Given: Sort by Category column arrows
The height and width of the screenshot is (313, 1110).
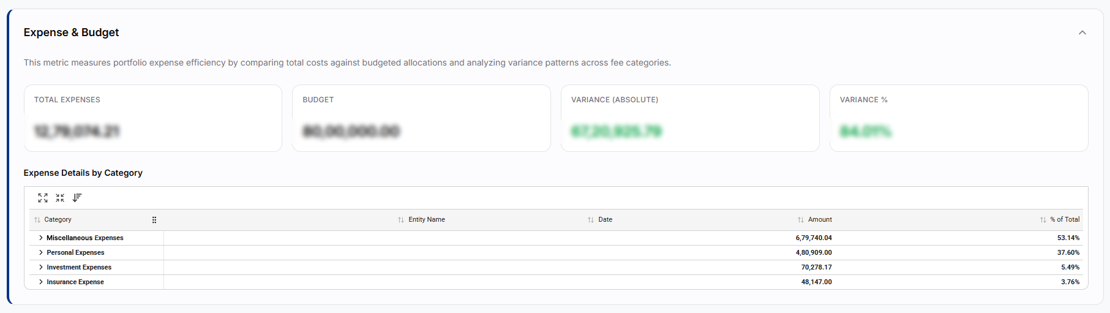Looking at the screenshot, I should click(x=37, y=220).
